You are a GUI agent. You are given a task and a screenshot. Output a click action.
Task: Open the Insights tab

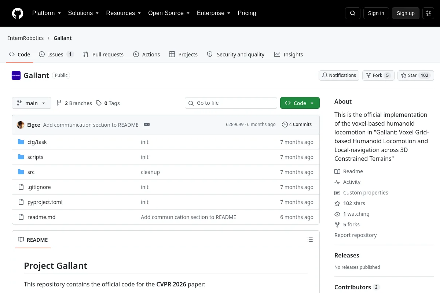pyautogui.click(x=289, y=55)
